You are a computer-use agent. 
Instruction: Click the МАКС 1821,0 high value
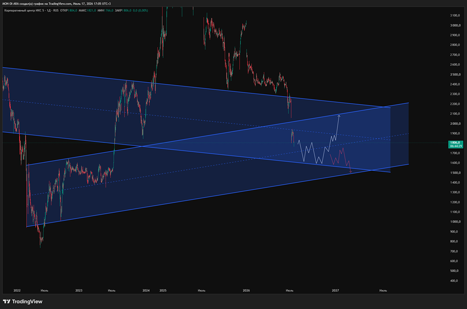[x=87, y=10]
